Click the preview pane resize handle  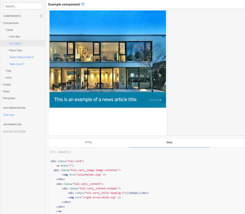(x=168, y=72)
